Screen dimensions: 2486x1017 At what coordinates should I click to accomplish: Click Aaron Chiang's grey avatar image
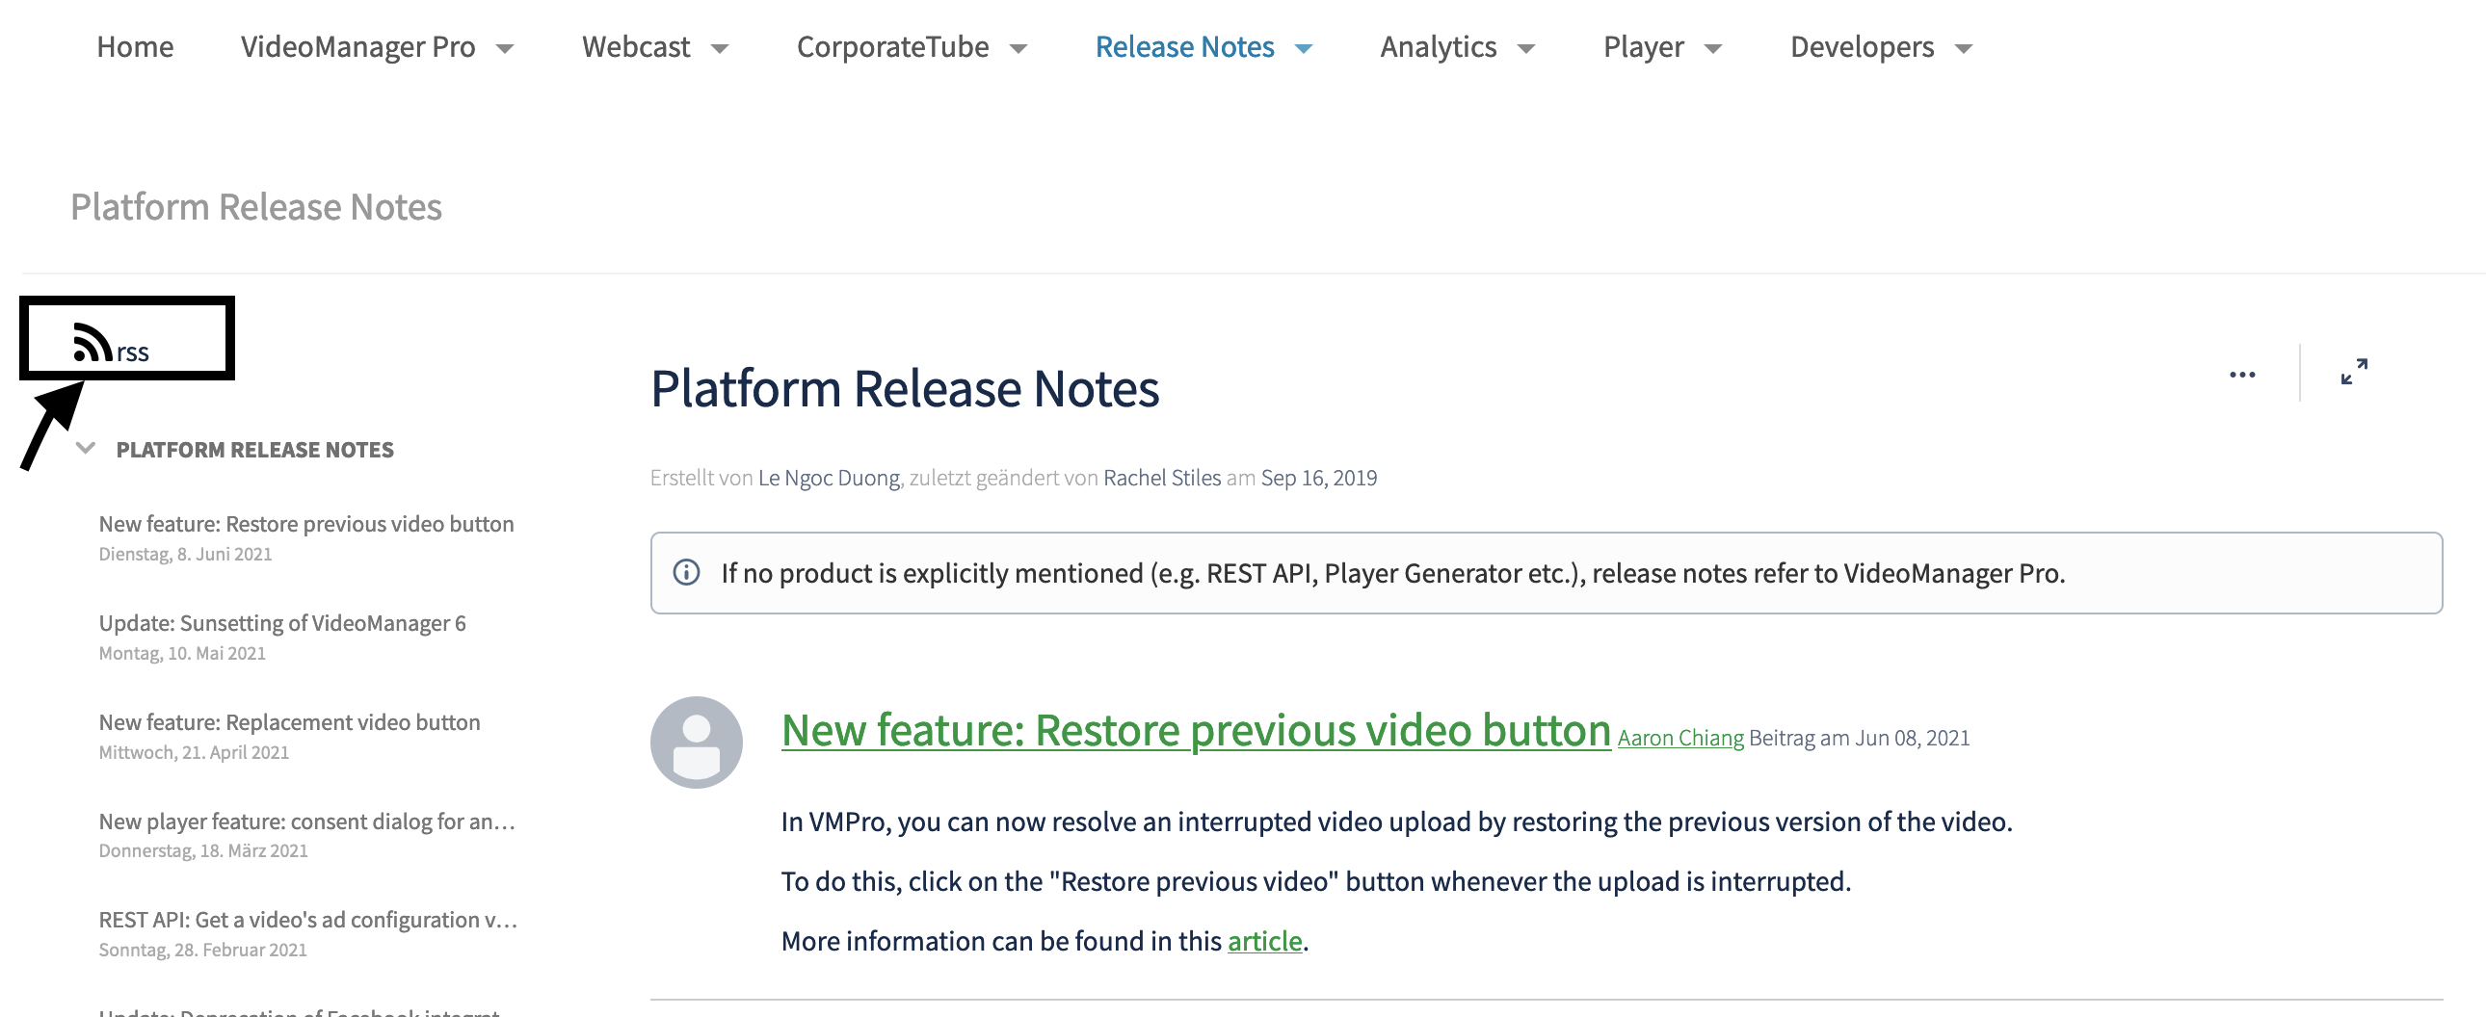point(697,742)
